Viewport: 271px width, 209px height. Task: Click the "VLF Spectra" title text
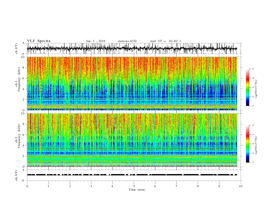(39, 41)
